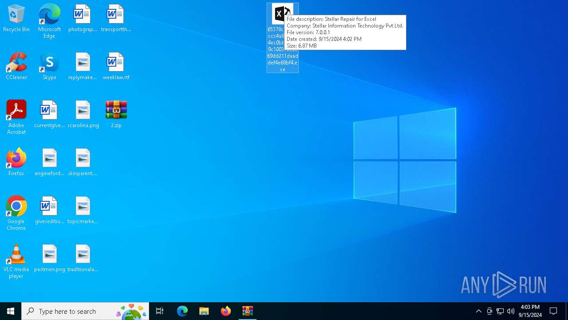
Task: Select the currentgive... Word document
Action: pos(49,115)
